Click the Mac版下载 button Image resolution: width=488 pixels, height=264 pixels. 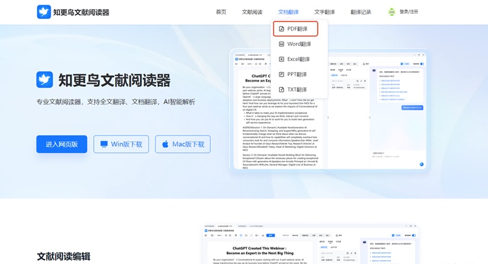pyautogui.click(x=183, y=144)
